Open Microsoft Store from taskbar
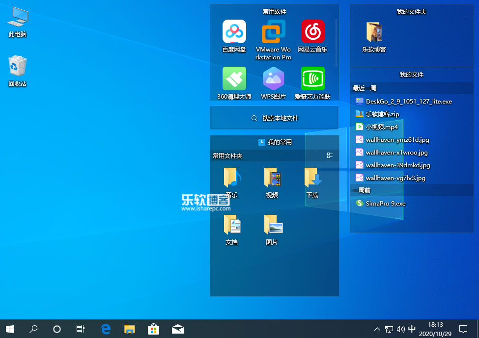Image resolution: width=479 pixels, height=338 pixels. [154, 329]
